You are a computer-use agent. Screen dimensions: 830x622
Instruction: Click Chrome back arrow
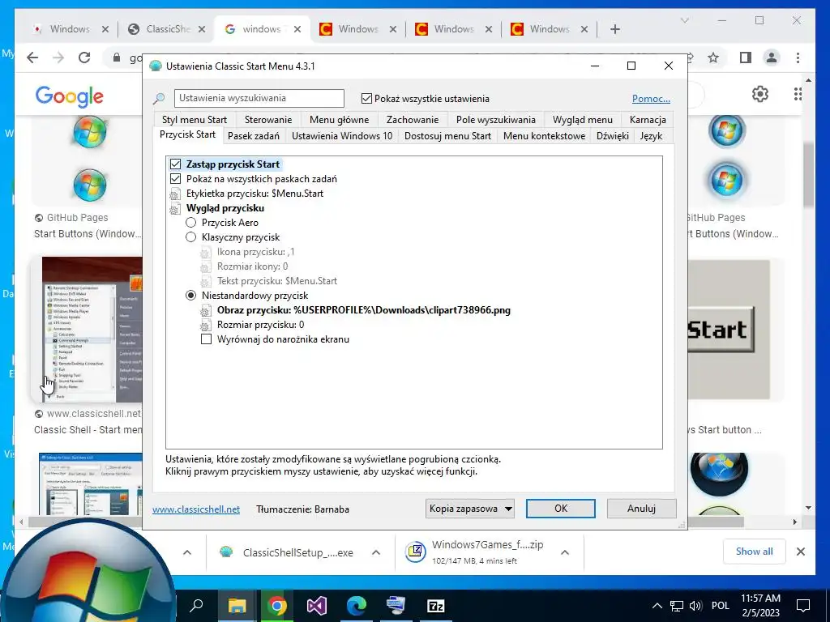(32, 58)
